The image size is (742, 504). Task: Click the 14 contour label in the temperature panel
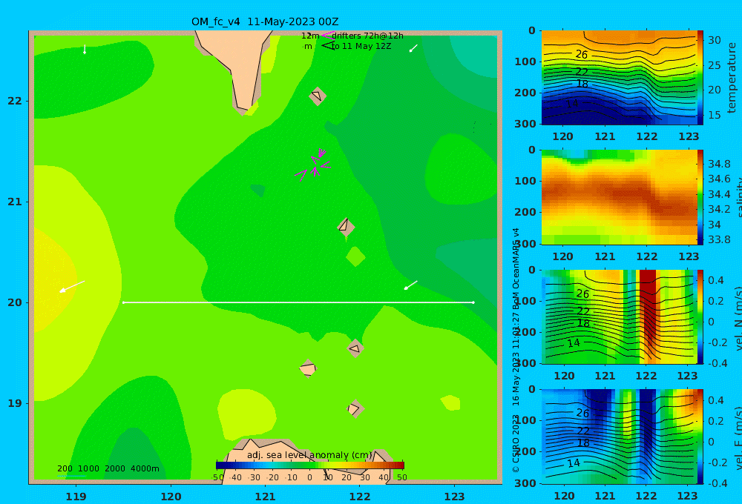pos(572,103)
